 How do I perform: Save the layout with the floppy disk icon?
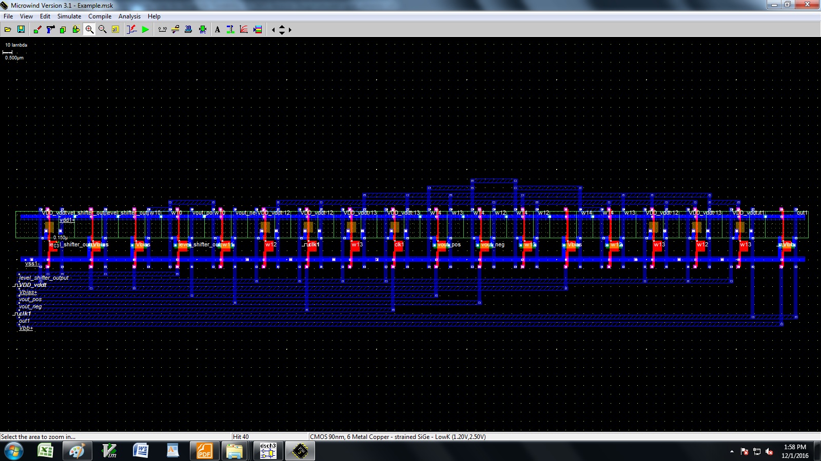(x=21, y=30)
